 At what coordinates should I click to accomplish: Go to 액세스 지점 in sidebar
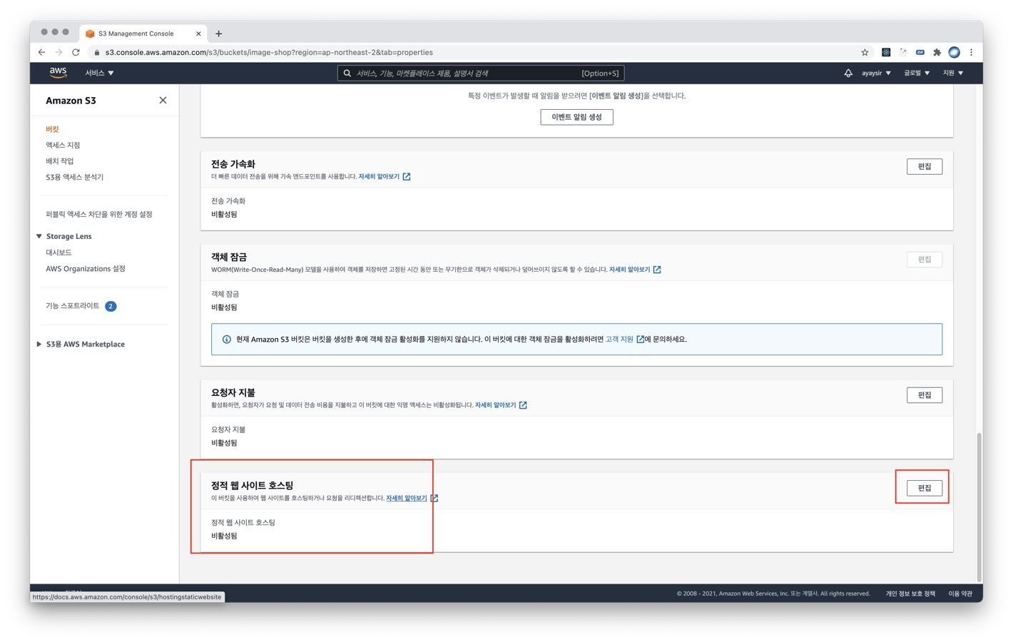click(63, 145)
